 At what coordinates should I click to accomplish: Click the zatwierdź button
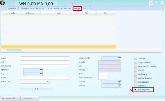(x=10, y=98)
